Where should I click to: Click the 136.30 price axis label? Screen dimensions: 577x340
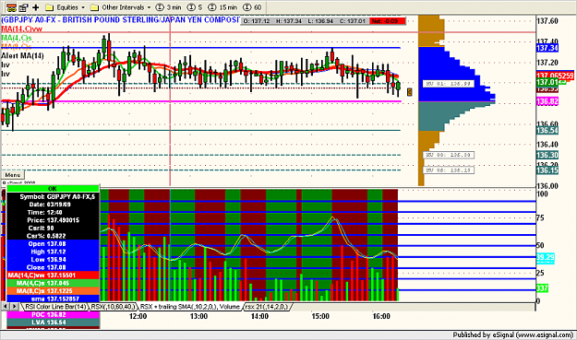(x=547, y=155)
